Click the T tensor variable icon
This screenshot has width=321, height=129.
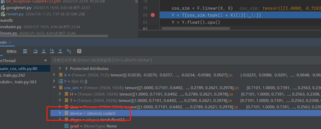coord(66,100)
